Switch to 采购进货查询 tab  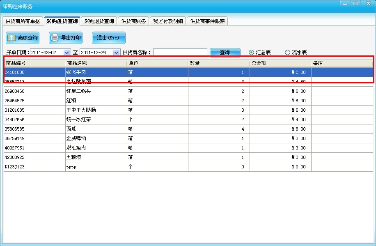click(62, 21)
